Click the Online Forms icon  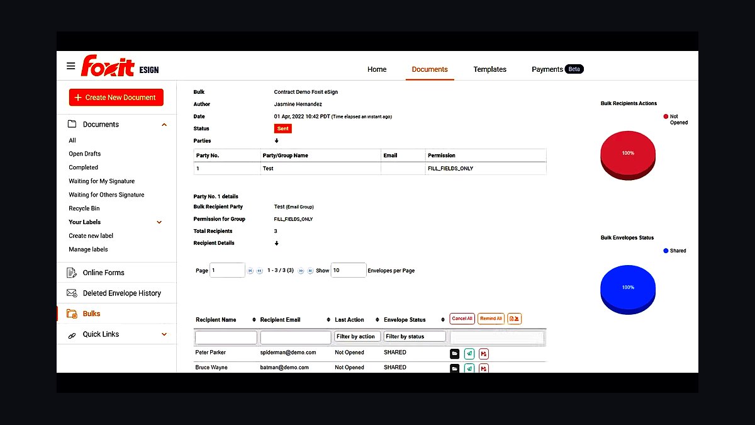tap(72, 273)
